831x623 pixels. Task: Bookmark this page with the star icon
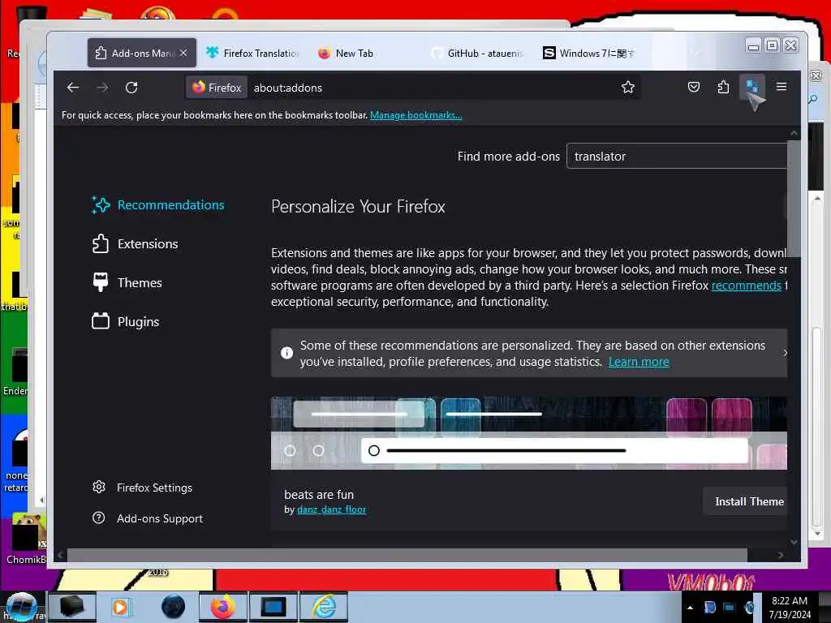(x=628, y=88)
